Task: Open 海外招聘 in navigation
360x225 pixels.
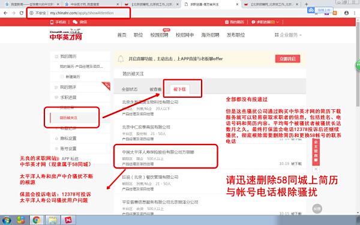Action: [x=210, y=35]
